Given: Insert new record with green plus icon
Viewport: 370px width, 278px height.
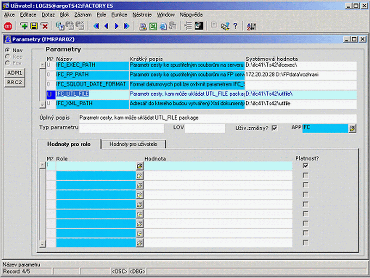Looking at the screenshot, I should point(24,26).
